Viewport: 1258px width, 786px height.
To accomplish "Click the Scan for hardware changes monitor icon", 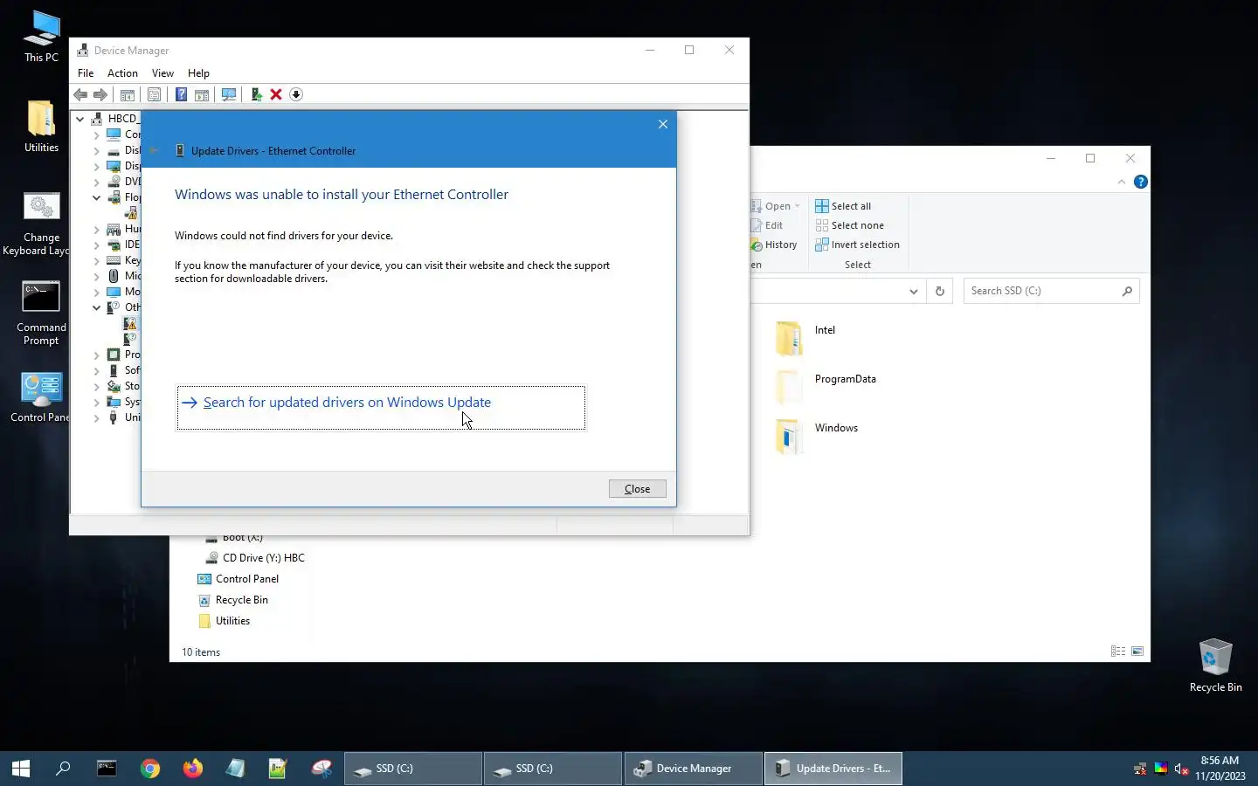I will pos(229,94).
